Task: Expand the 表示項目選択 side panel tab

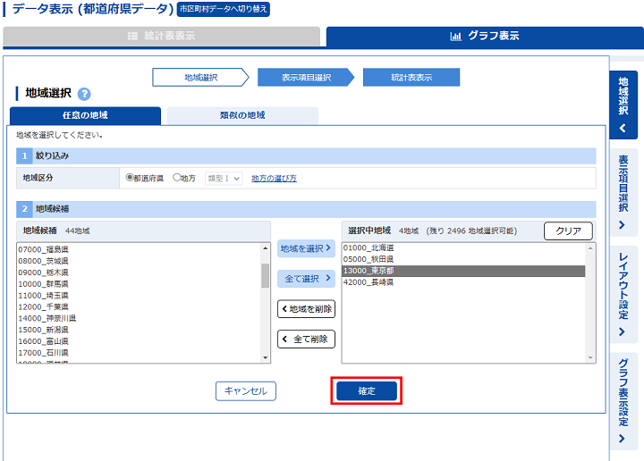Action: [623, 192]
